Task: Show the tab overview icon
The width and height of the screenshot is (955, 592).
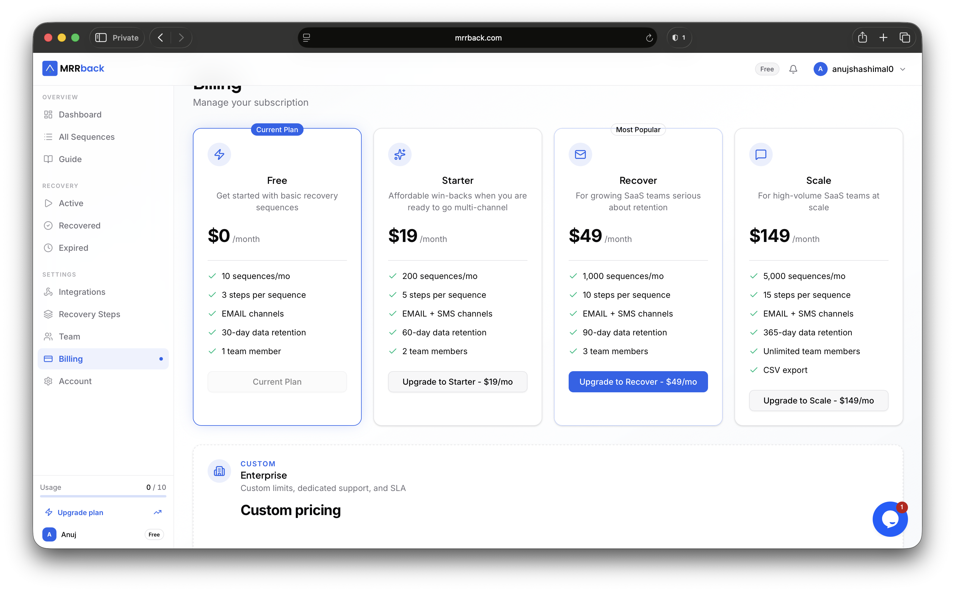Action: click(905, 38)
